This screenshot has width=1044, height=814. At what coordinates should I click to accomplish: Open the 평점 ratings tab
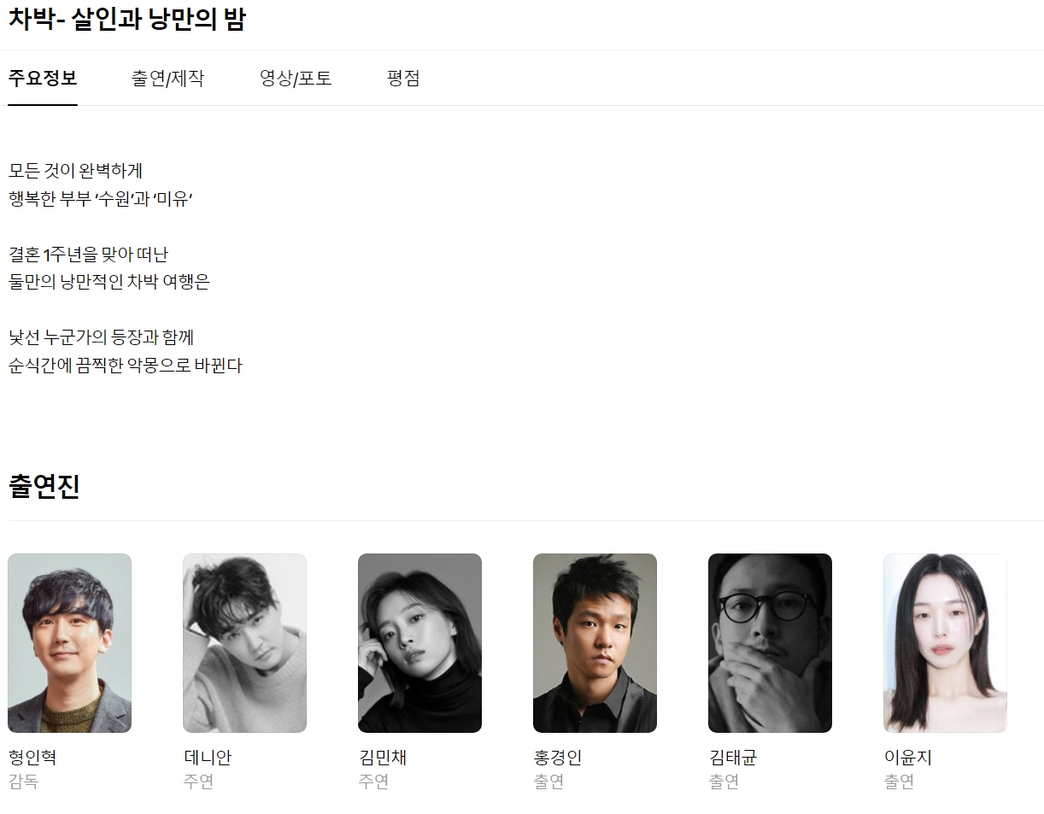403,79
